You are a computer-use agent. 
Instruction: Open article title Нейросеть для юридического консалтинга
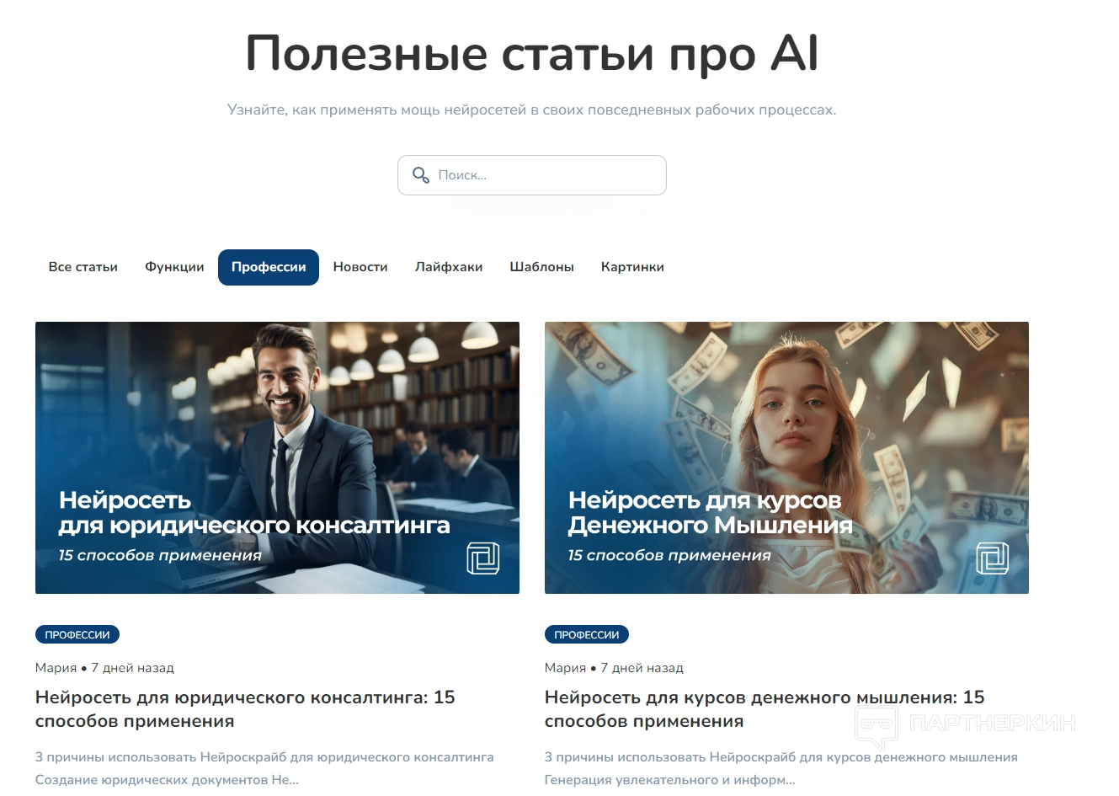245,709
